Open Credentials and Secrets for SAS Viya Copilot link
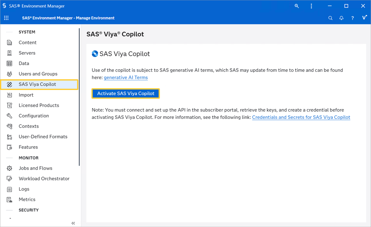Image resolution: width=371 pixels, height=227 pixels. (x=301, y=117)
